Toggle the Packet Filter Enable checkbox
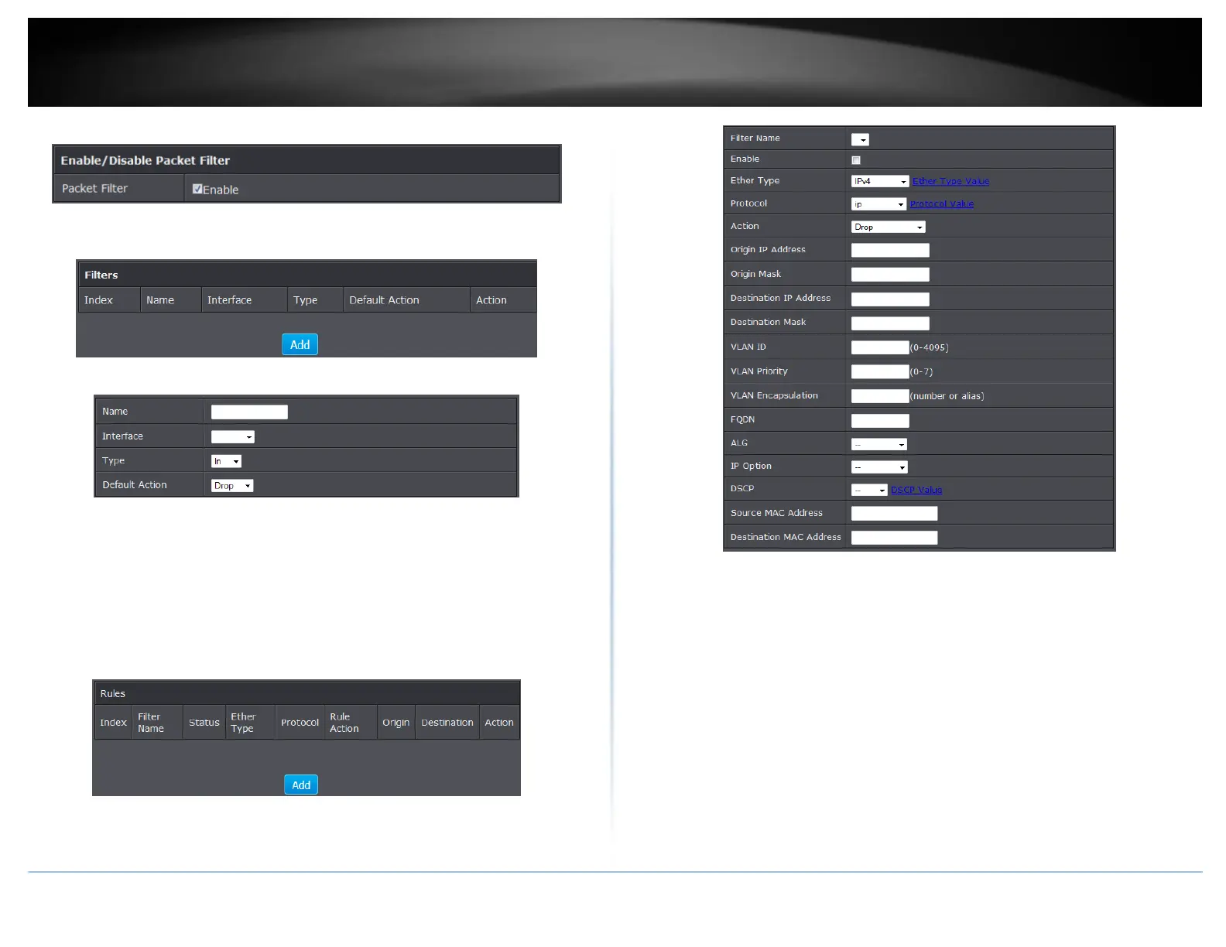1226x947 pixels. (x=197, y=189)
